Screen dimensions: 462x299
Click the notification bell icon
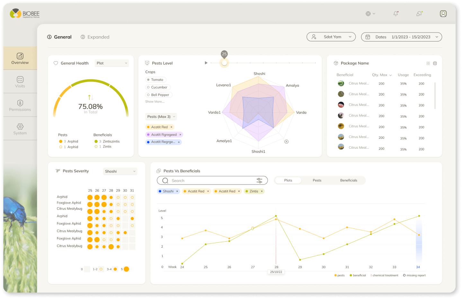(395, 14)
